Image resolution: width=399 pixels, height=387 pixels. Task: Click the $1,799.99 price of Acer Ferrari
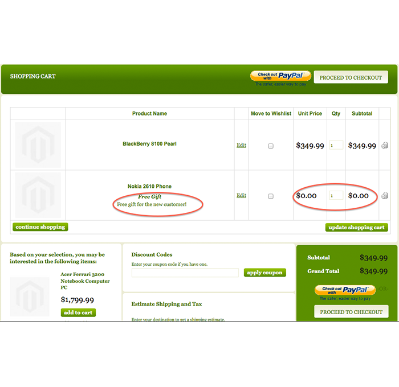point(78,300)
